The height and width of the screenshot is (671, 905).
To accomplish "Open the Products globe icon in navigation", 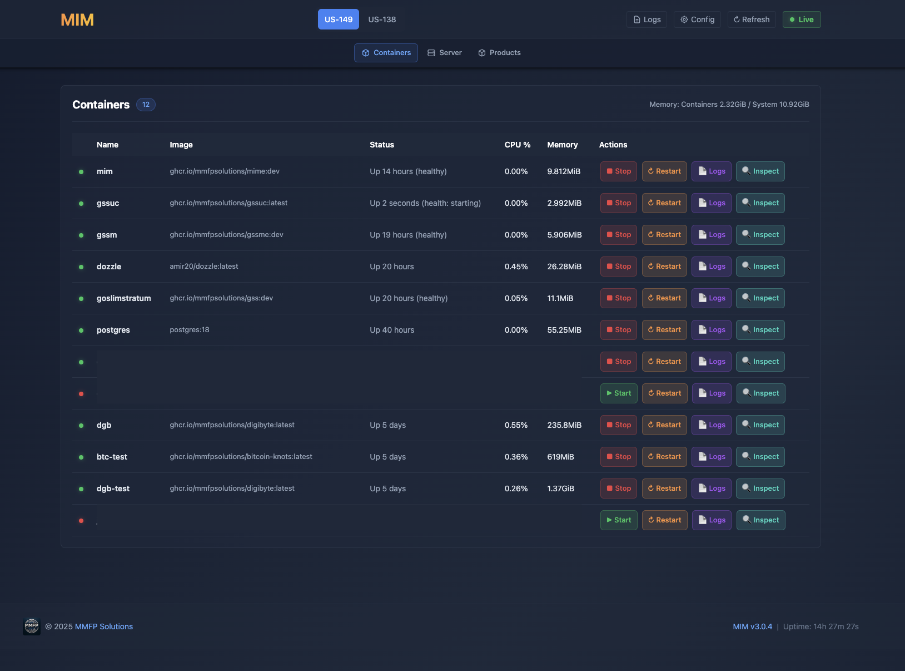I will click(481, 52).
